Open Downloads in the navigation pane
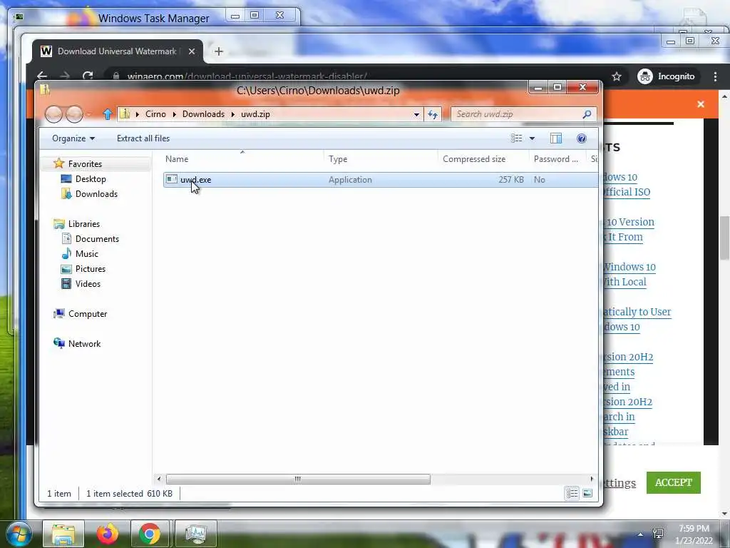The image size is (730, 548). 96,194
